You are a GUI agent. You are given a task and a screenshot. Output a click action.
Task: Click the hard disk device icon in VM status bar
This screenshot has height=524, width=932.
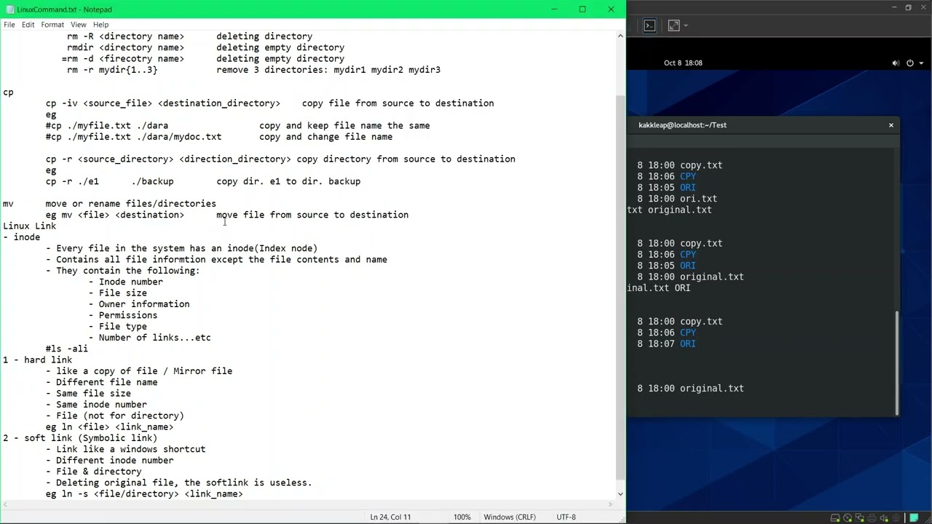pos(835,518)
